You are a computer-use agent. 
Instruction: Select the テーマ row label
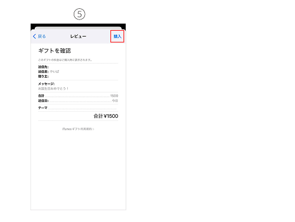tap(42, 108)
